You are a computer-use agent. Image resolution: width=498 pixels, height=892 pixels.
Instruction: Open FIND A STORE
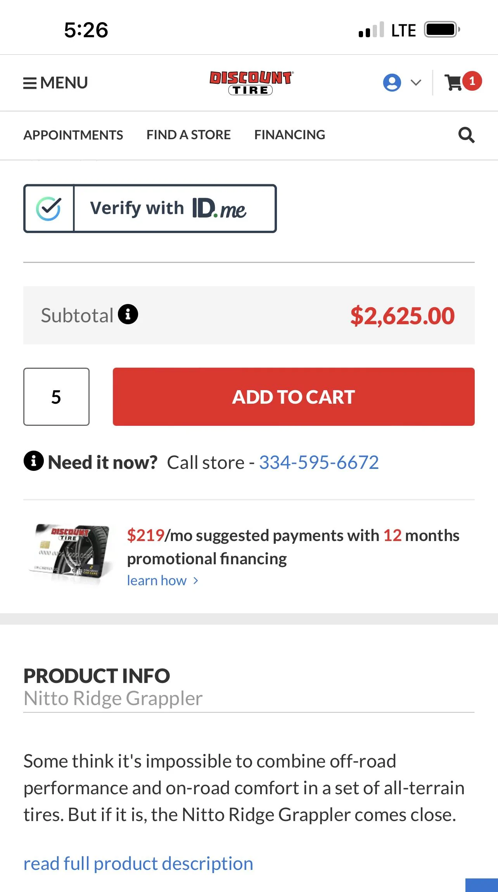point(188,135)
